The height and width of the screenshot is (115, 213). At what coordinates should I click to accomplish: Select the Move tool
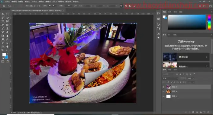3,14
